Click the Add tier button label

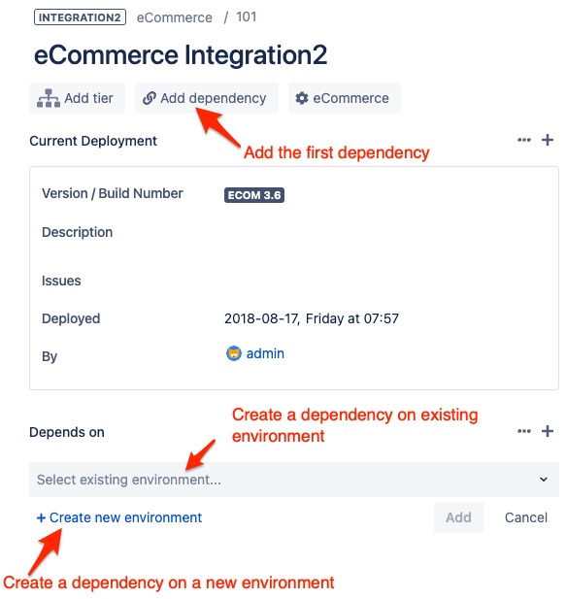pyautogui.click(x=88, y=98)
